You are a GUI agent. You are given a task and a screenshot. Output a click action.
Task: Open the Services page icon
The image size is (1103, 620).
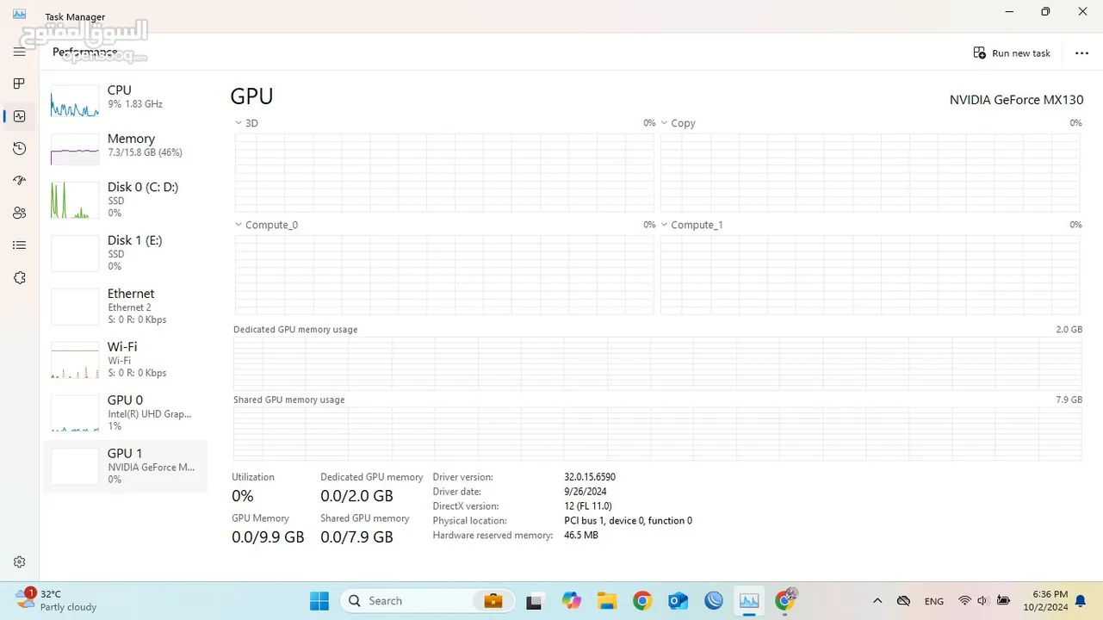click(19, 278)
